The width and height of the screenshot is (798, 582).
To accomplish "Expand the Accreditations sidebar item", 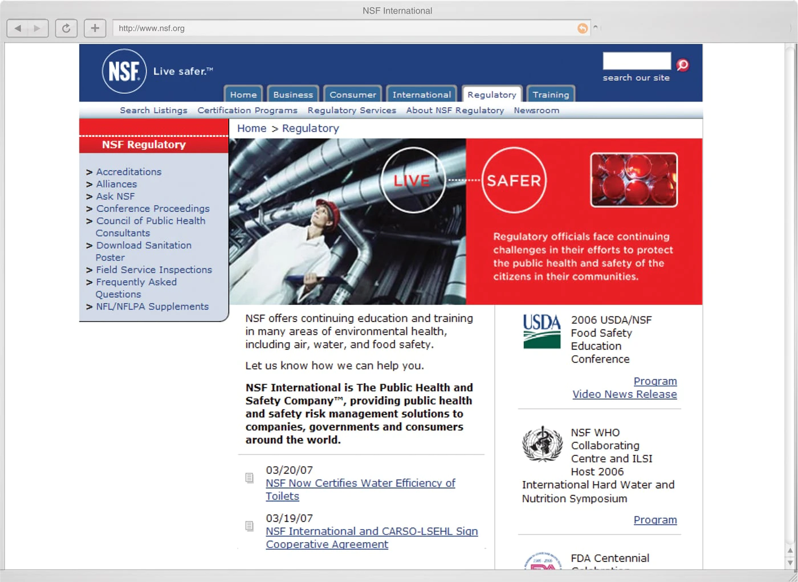I will click(129, 172).
